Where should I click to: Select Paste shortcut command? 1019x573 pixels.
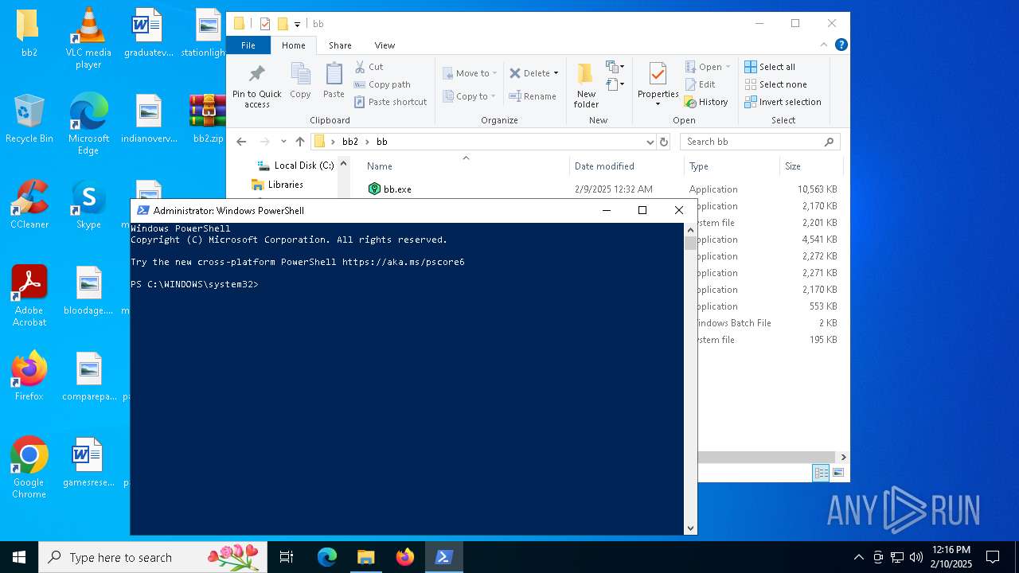coord(390,102)
